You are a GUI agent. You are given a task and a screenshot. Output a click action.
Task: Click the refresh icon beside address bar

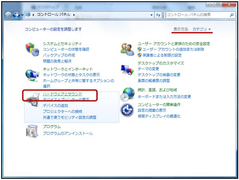158,15
